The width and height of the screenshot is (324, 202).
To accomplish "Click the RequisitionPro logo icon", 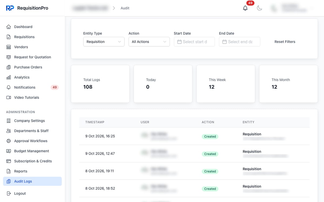I will coord(10,8).
